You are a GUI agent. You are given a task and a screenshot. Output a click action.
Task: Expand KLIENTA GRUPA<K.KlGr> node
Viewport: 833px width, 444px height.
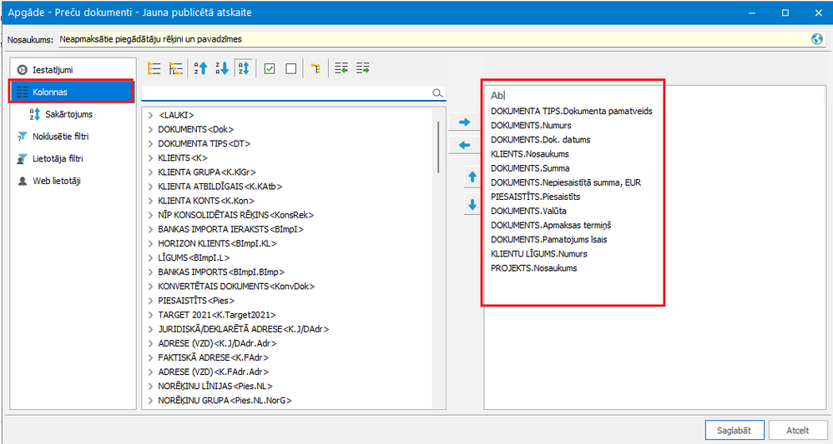tap(151, 172)
